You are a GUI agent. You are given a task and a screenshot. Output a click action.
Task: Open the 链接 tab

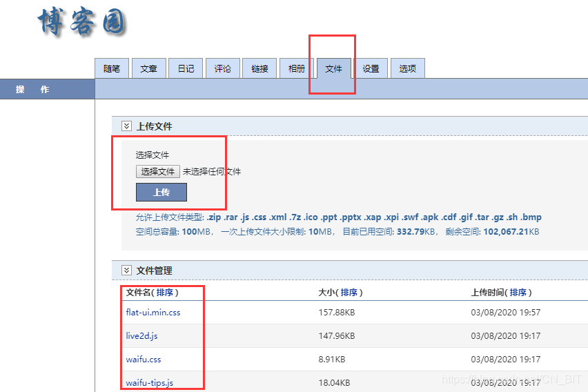click(259, 68)
